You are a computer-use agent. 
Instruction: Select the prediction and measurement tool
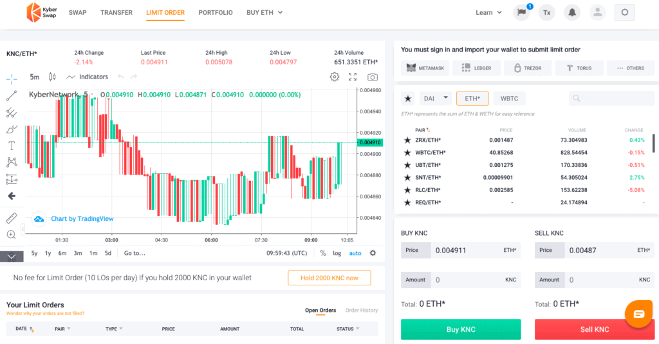[12, 179]
